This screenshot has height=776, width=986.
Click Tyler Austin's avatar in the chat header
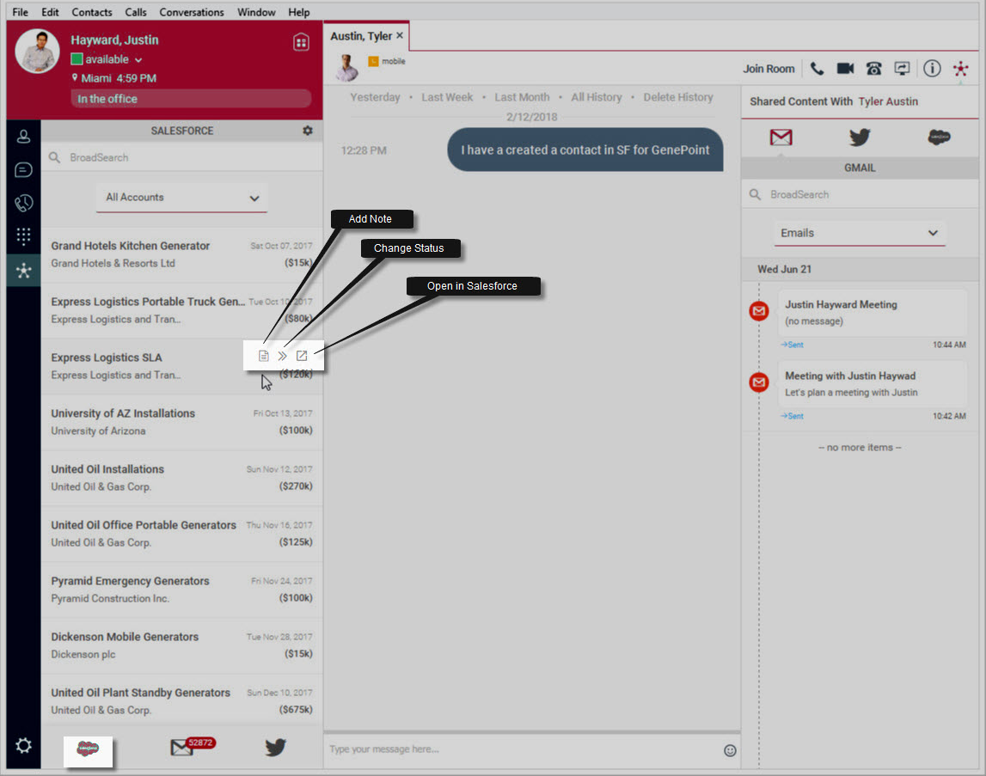pos(346,67)
